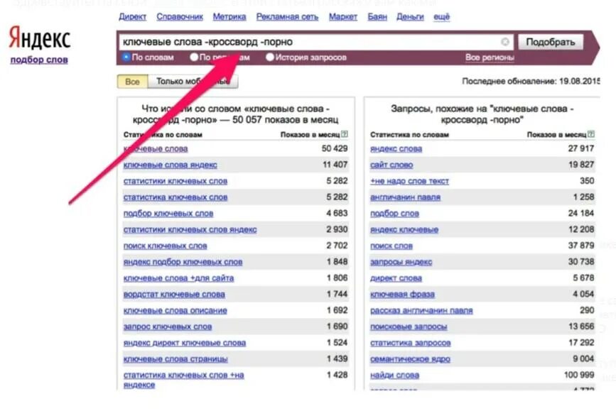The image size is (616, 411).
Task: Select the 100 999 impressions value
Action: (579, 375)
